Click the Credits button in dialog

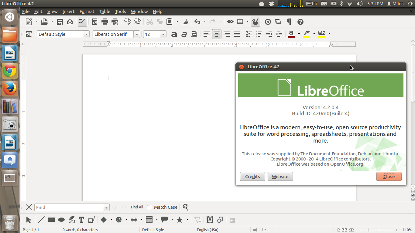point(252,177)
